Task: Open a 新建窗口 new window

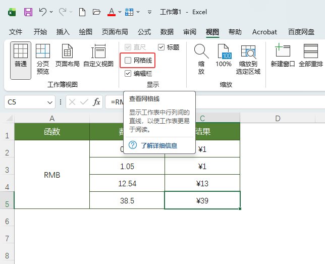Action: (283, 56)
